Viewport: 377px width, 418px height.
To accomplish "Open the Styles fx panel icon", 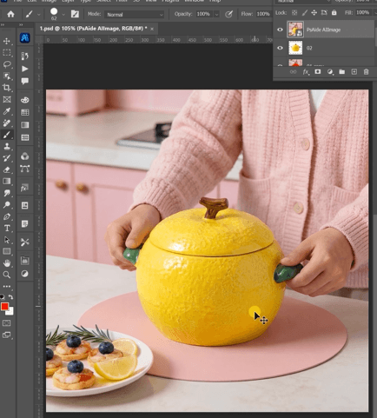I will [x=25, y=188].
